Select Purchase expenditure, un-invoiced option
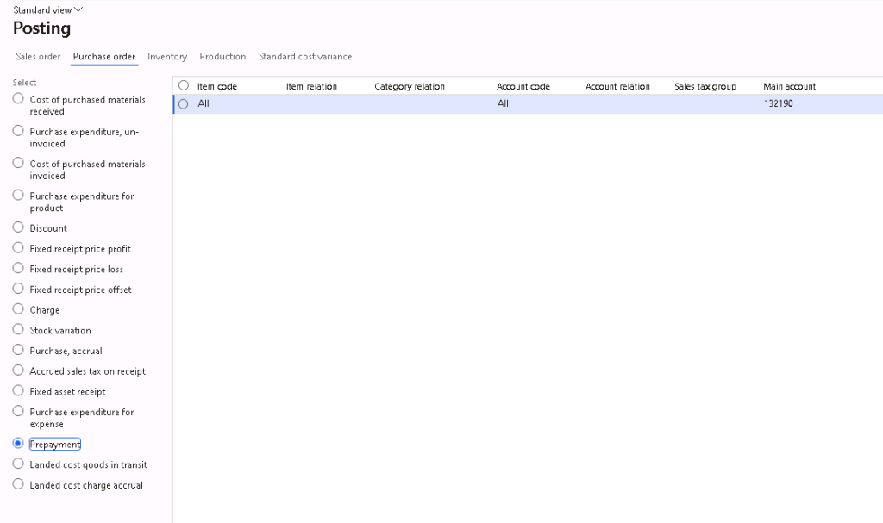This screenshot has width=883, height=523. coord(18,131)
